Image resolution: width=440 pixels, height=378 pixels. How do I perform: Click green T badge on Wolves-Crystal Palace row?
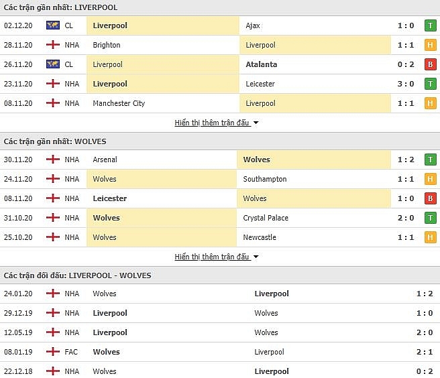tap(430, 218)
